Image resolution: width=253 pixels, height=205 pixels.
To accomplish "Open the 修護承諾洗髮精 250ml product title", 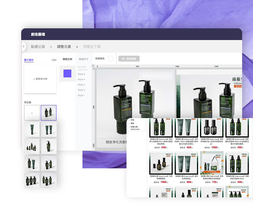I will 237,178.
